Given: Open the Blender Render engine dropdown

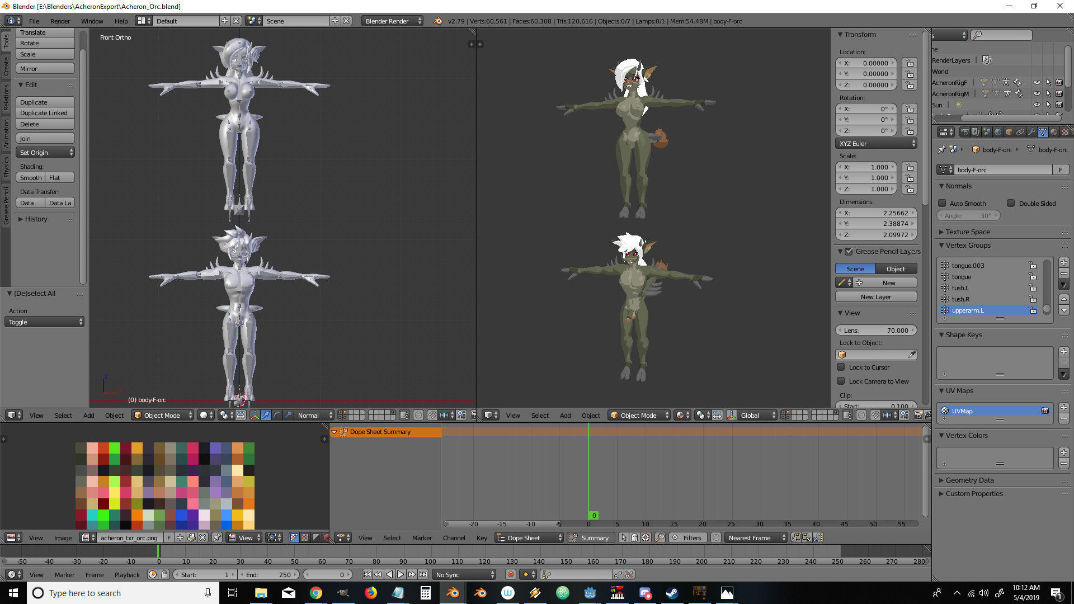Looking at the screenshot, I should 393,21.
